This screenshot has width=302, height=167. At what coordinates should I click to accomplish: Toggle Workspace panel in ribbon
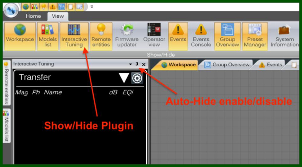(20, 36)
